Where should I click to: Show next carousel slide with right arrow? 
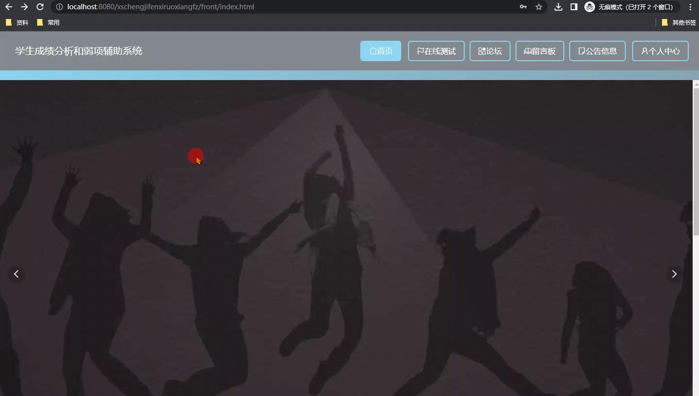pyautogui.click(x=674, y=274)
